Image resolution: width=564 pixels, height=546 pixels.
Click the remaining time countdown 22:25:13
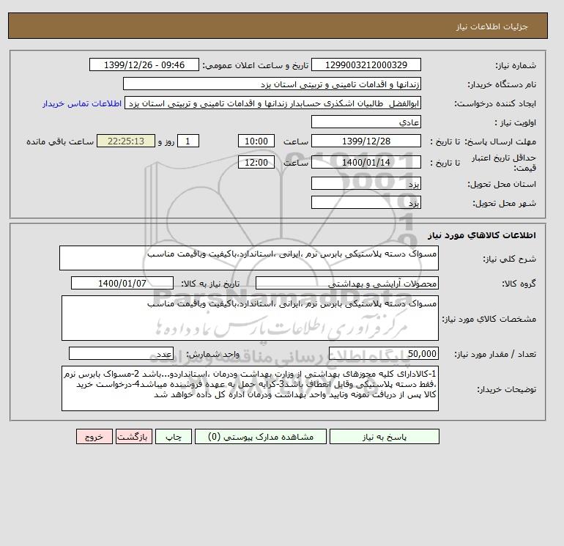(126, 141)
